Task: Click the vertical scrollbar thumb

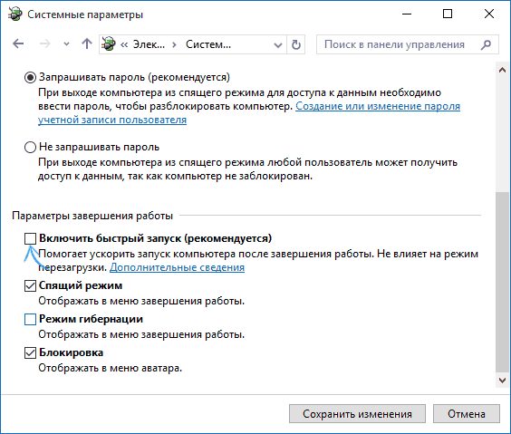Action: 502,282
